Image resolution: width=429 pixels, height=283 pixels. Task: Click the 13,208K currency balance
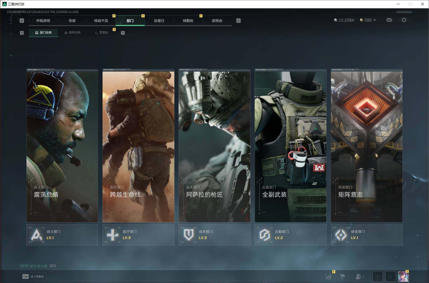pos(344,20)
